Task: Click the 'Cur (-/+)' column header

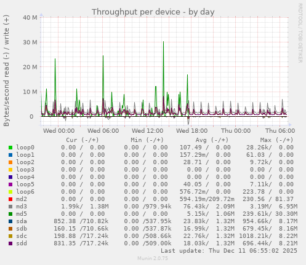Action: click(x=83, y=140)
